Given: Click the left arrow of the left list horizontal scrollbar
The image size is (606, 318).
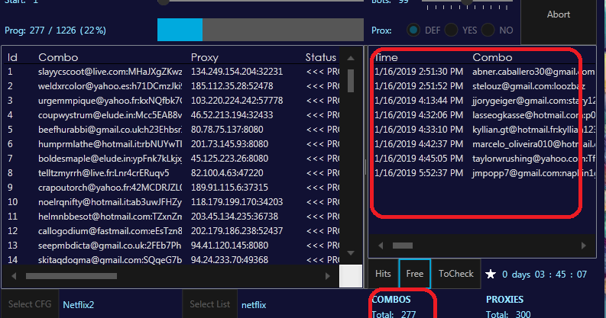Looking at the screenshot, I should point(14,276).
